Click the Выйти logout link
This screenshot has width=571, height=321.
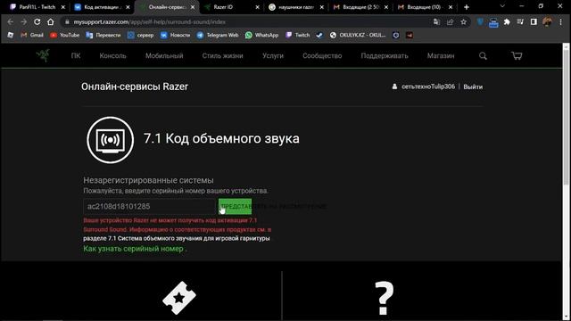[473, 86]
